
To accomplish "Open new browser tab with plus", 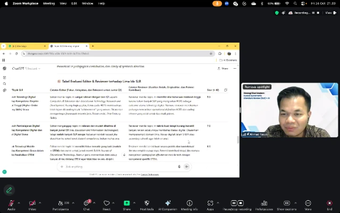I will (x=93, y=46).
